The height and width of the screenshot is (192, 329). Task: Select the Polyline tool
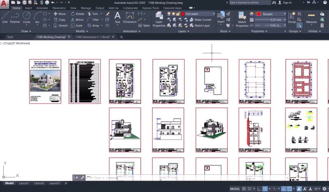pyautogui.click(x=15, y=17)
